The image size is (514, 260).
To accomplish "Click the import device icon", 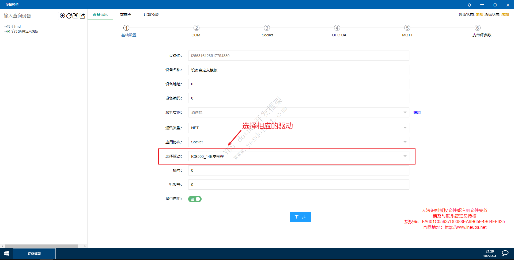I will pos(75,16).
